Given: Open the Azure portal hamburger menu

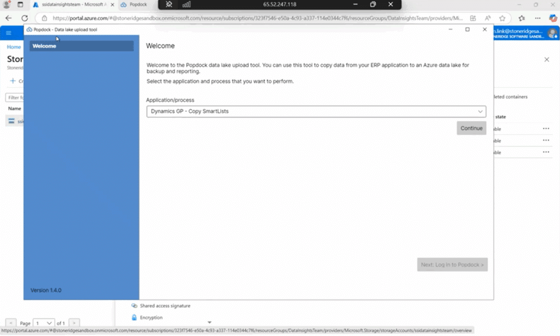Looking at the screenshot, I should click(9, 32).
